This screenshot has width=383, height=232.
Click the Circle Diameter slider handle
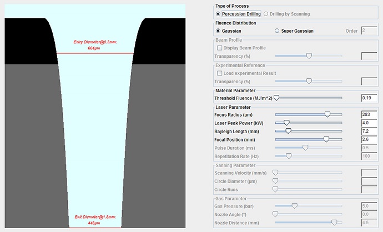coord(275,181)
